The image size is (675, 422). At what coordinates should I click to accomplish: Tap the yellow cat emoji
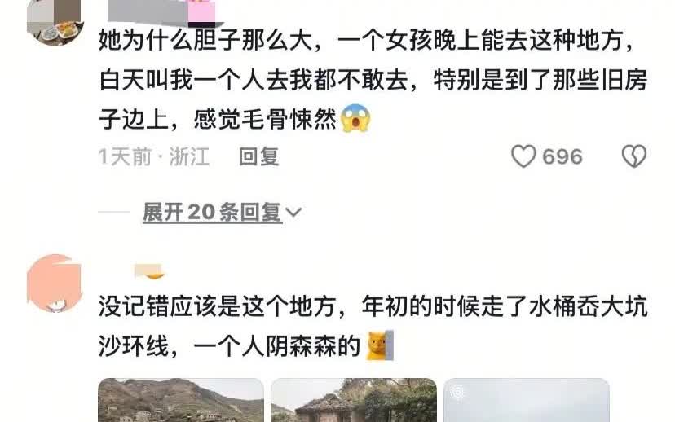[379, 345]
